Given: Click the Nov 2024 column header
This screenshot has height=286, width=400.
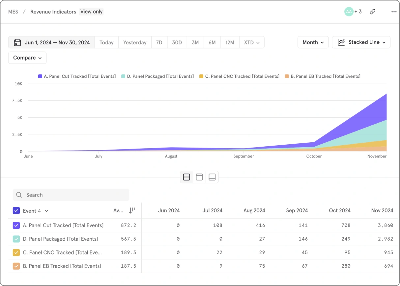Looking at the screenshot, I should [x=382, y=210].
